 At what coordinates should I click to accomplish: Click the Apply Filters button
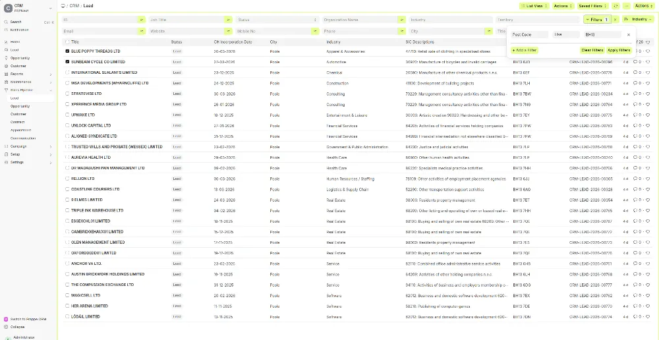point(619,50)
